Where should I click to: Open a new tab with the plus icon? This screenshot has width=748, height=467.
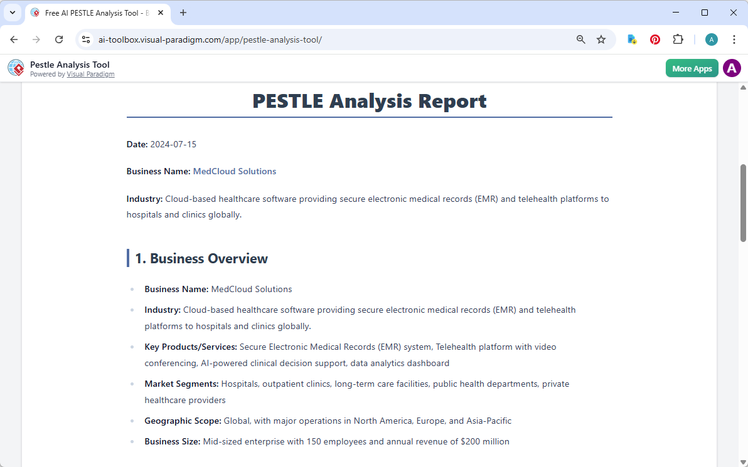click(x=182, y=13)
